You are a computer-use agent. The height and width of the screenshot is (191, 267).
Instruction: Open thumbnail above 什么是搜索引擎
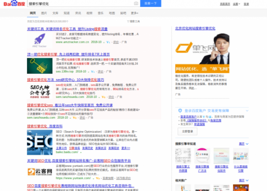(x=241, y=156)
